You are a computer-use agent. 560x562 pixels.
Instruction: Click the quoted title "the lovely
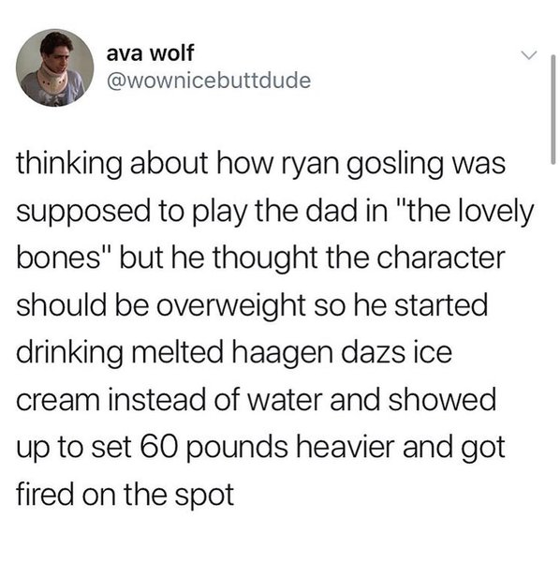pos(465,213)
